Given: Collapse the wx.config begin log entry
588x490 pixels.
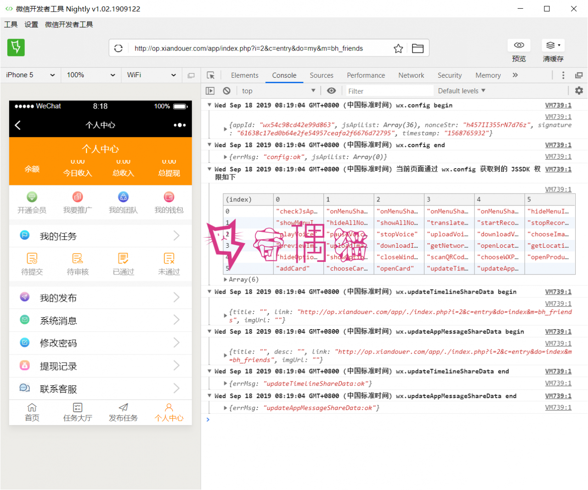Looking at the screenshot, I should [x=209, y=105].
